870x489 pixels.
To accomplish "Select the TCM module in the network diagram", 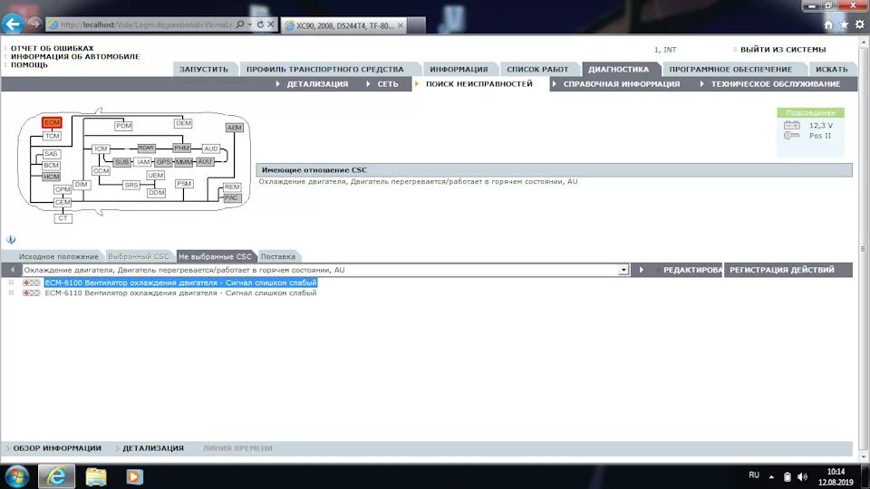I will coord(53,136).
